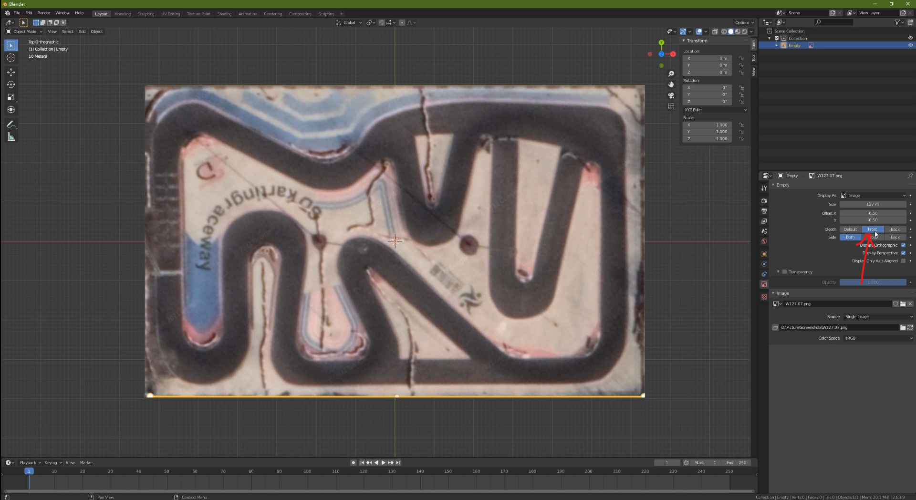Switch to the Sculpting workspace tab

click(146, 14)
